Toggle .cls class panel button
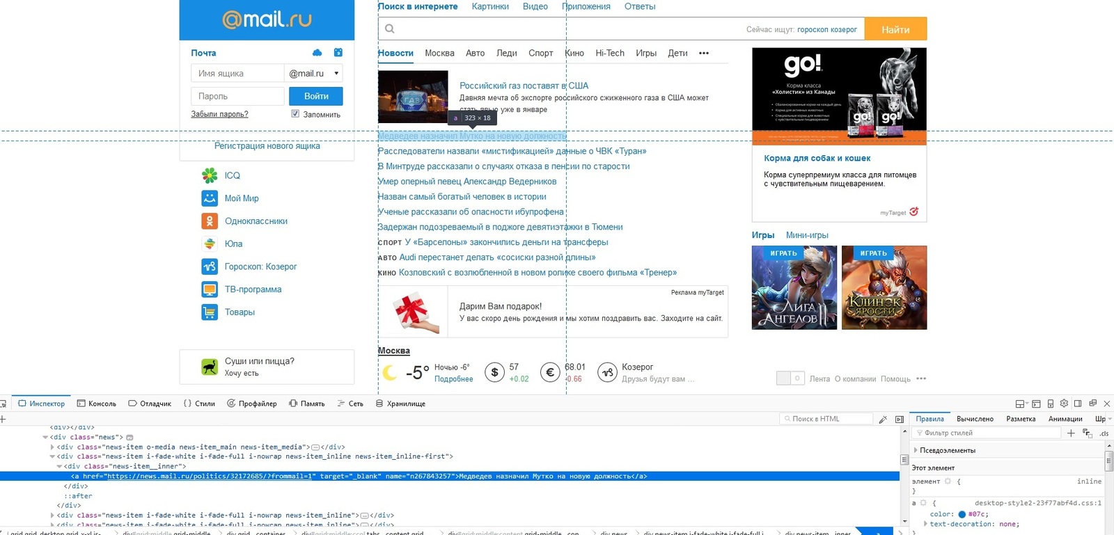1114x535 pixels. tap(1104, 433)
